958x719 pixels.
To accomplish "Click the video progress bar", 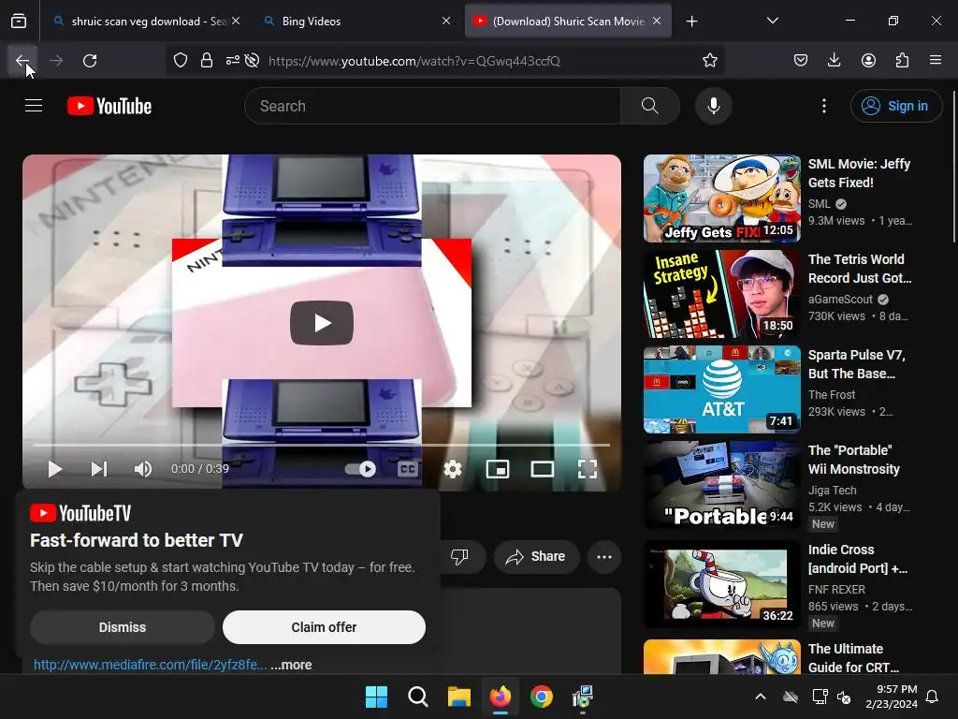I will coord(322,445).
